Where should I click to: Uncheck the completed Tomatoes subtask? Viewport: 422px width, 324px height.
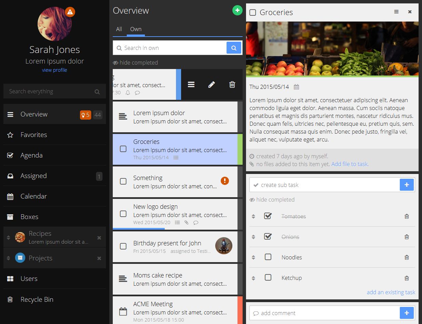click(268, 216)
